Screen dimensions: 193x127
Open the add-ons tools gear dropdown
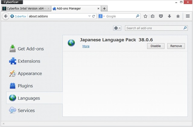click(117, 28)
